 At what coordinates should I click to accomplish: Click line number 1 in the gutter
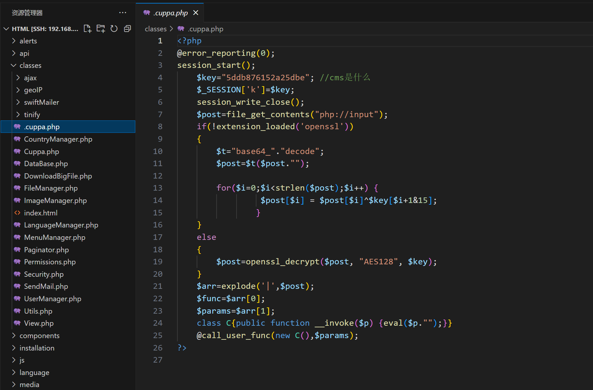pyautogui.click(x=160, y=41)
